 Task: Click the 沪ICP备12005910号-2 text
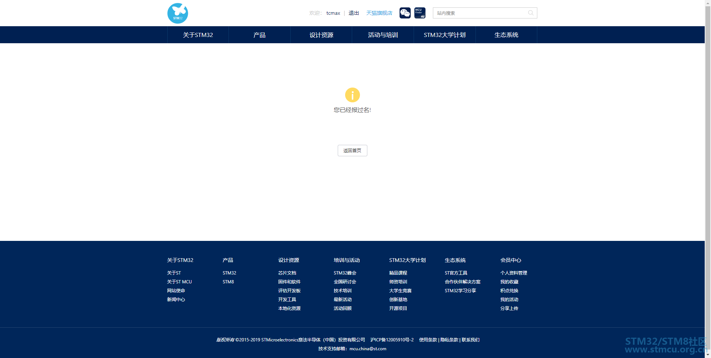pyautogui.click(x=392, y=340)
